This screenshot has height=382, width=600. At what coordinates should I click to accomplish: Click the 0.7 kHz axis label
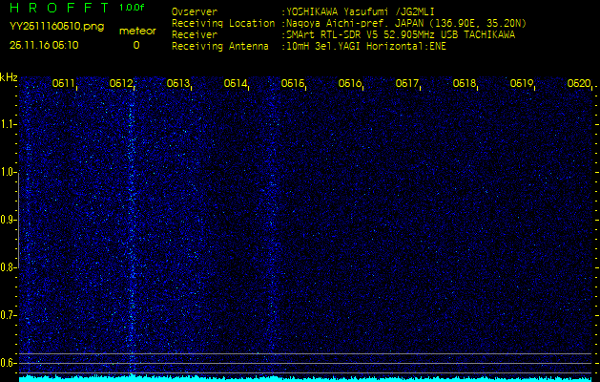tap(8, 315)
